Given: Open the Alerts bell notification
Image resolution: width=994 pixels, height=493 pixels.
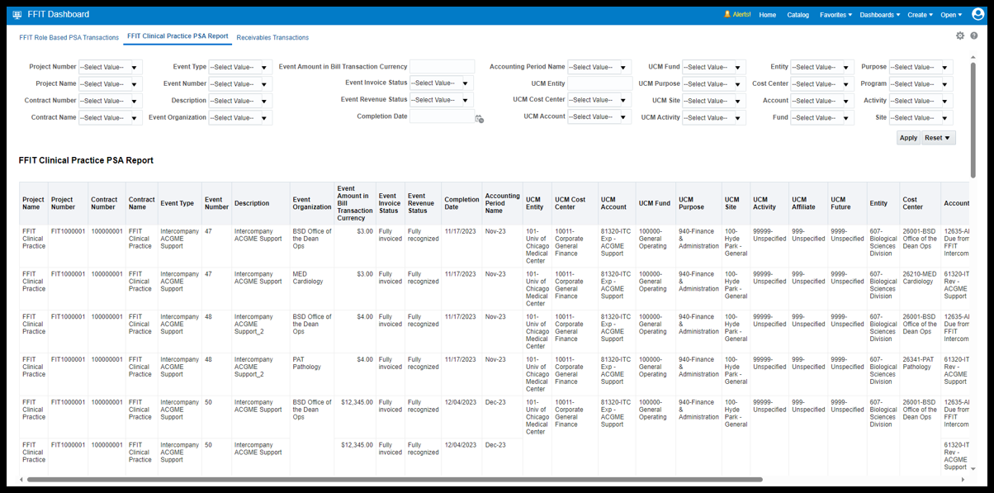Looking at the screenshot, I should point(737,15).
